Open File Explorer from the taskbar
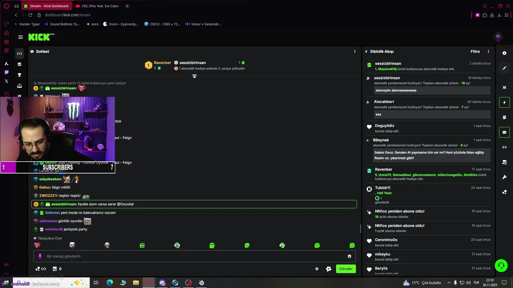 pos(136,283)
